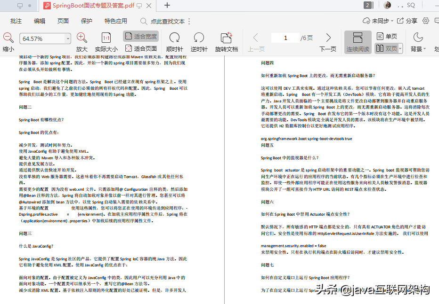Click the 分享 share button
439x304 pixels.
[407, 21]
